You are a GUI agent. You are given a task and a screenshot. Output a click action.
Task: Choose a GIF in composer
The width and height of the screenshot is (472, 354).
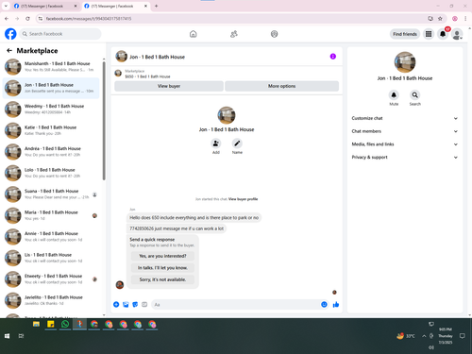click(x=144, y=304)
